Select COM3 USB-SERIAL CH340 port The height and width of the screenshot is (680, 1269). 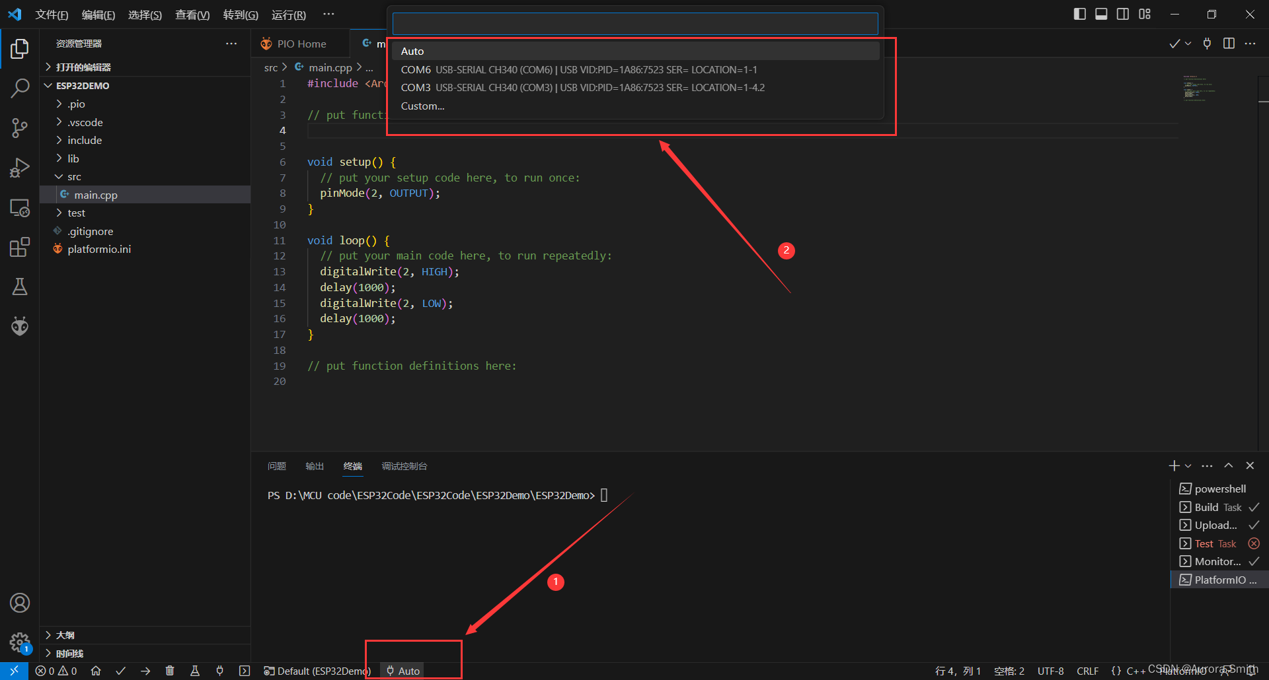636,87
